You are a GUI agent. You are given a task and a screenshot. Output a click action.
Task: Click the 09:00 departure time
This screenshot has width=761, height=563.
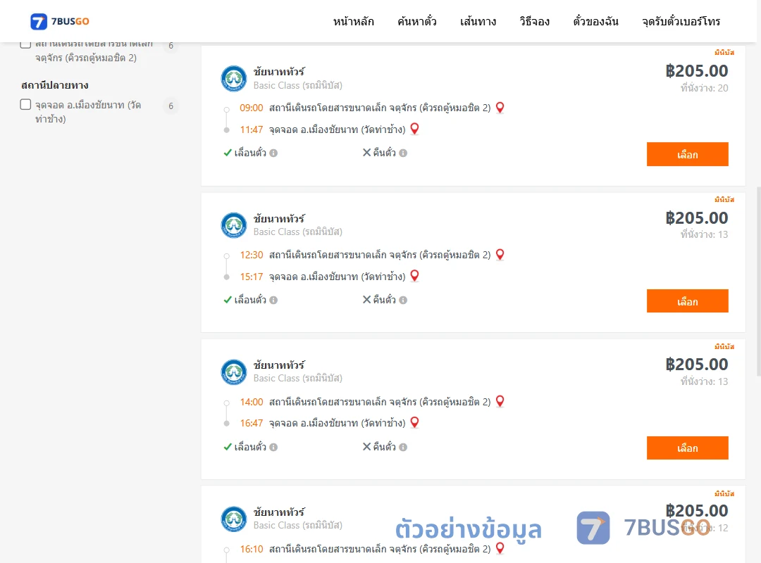pos(252,108)
